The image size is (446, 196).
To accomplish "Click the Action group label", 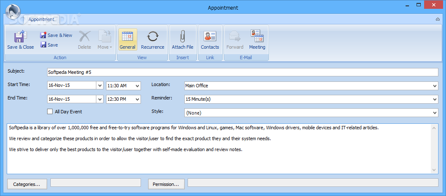I will (x=60, y=57).
